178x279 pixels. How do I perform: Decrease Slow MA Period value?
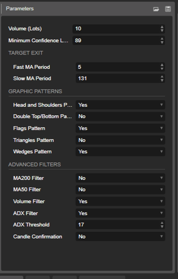tap(162, 80)
